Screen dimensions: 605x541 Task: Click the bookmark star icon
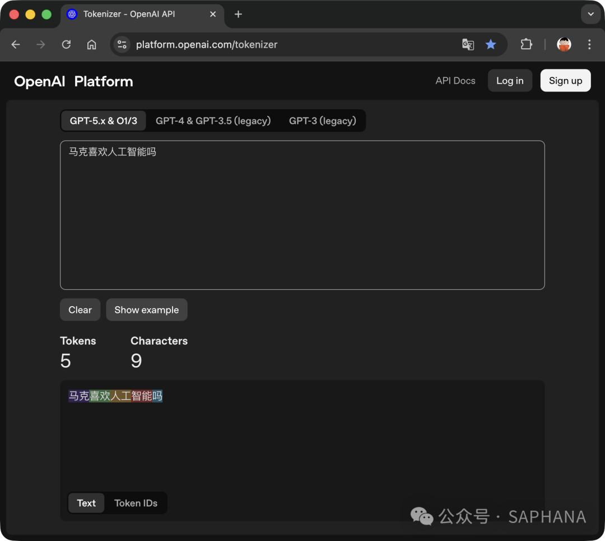coord(491,45)
